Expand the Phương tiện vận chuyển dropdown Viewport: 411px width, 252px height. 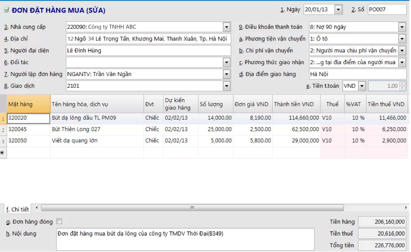[402, 39]
